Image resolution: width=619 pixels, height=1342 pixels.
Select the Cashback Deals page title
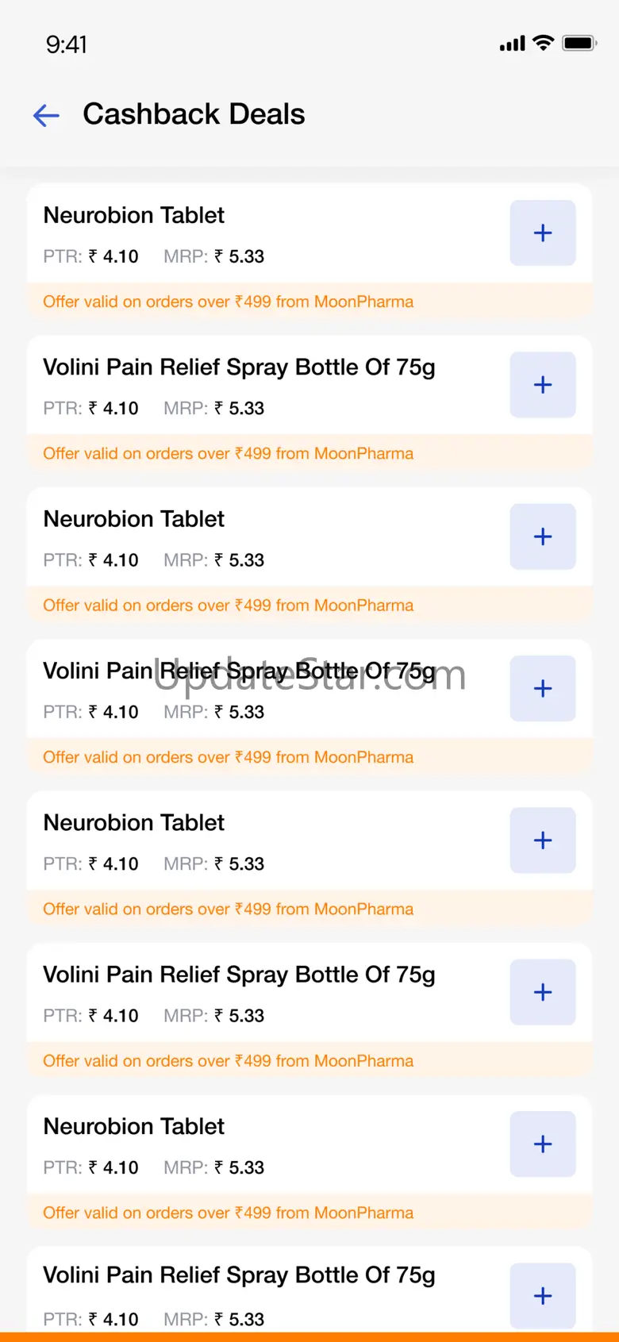[x=194, y=114]
